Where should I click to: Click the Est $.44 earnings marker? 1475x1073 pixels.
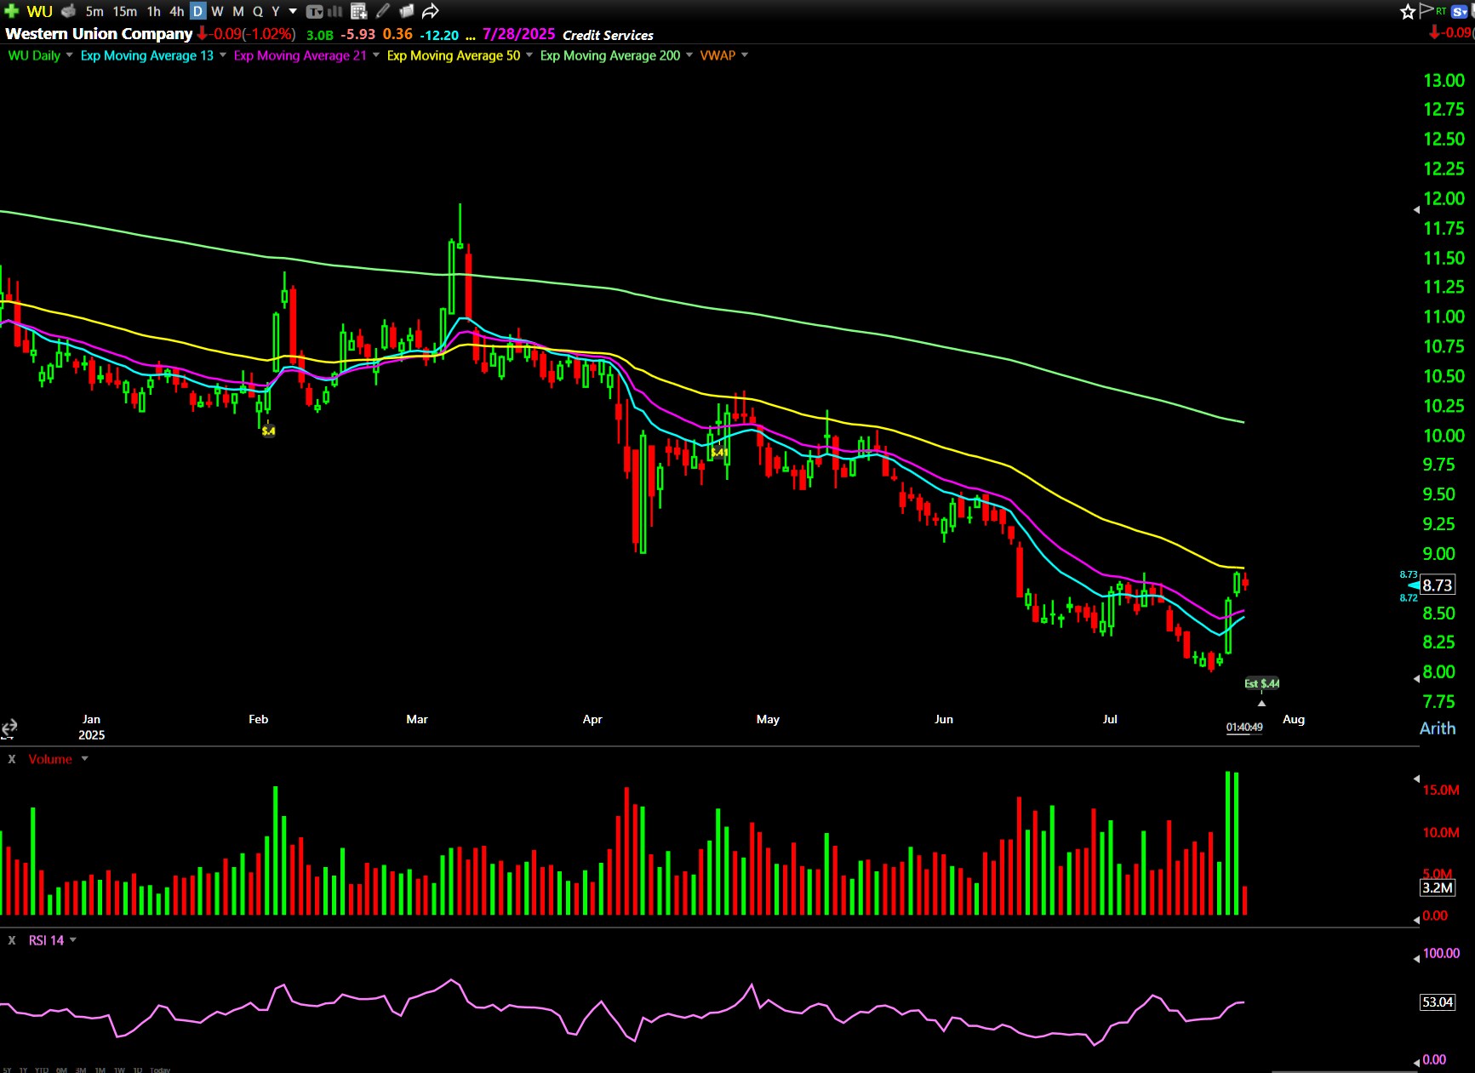[1261, 683]
